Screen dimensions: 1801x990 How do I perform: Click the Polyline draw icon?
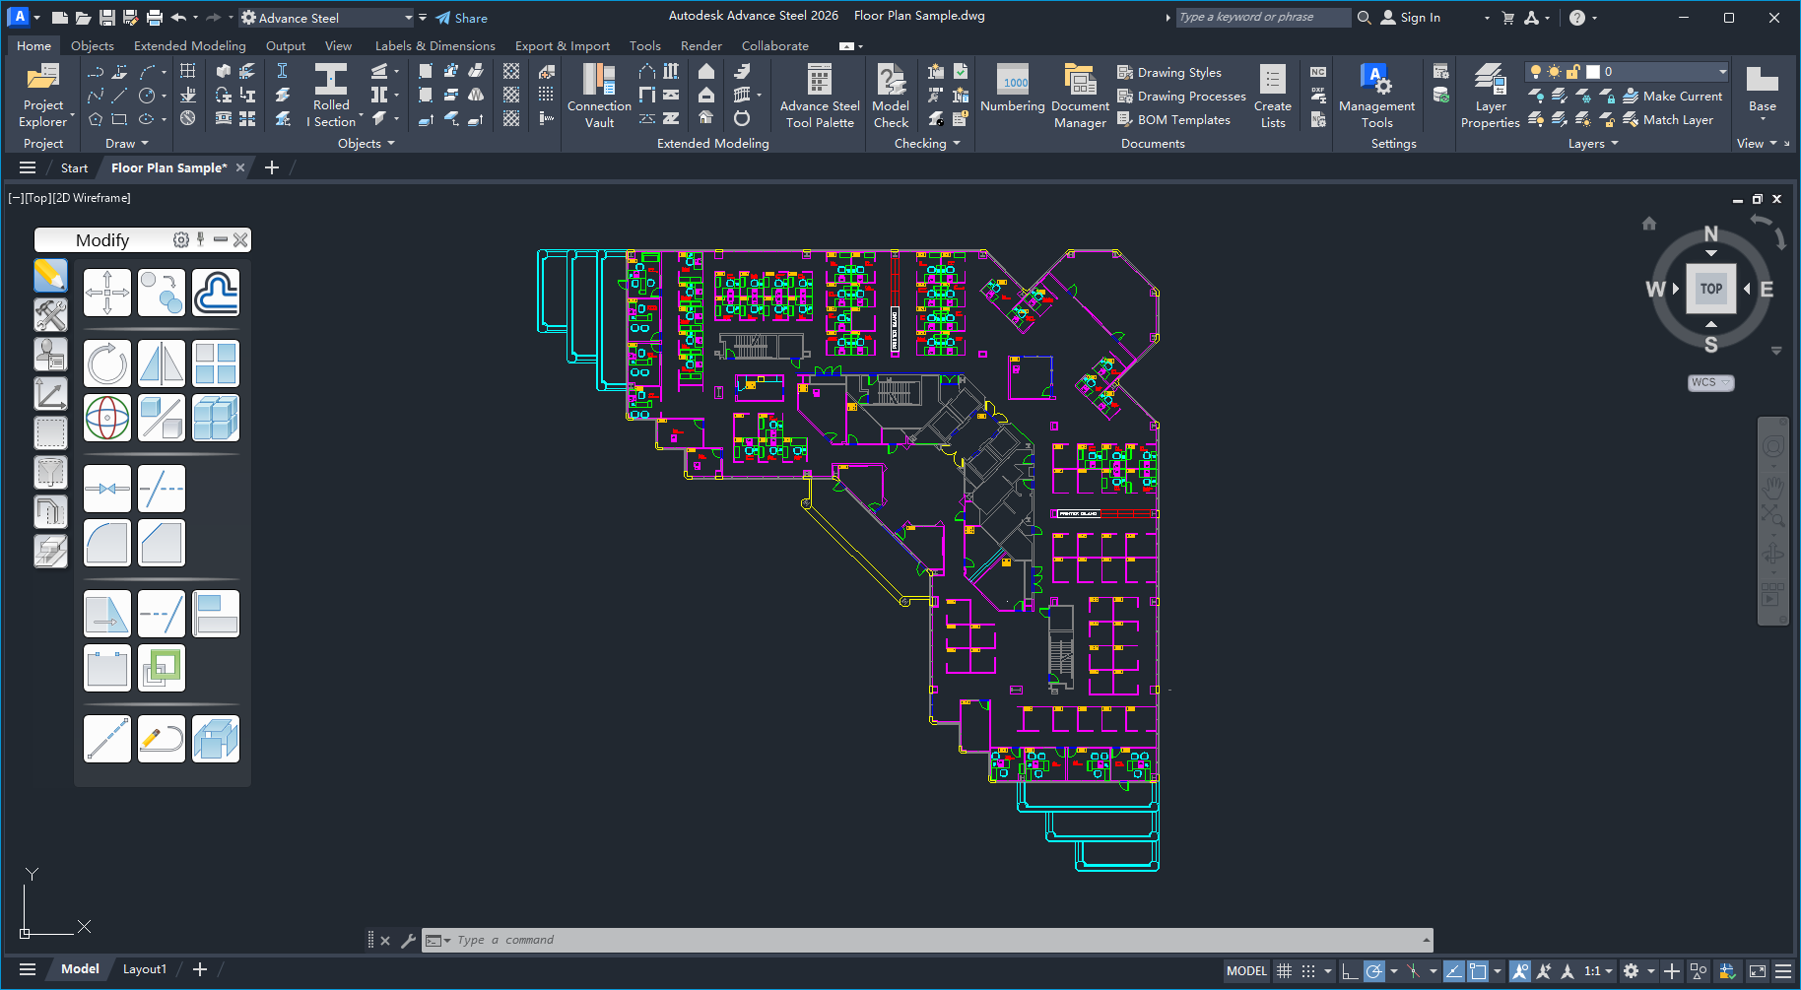tap(96, 71)
